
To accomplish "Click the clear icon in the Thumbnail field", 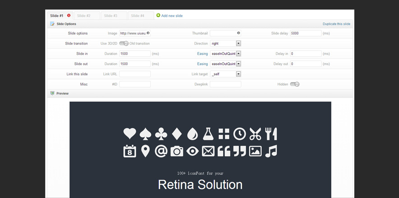I will [238, 33].
